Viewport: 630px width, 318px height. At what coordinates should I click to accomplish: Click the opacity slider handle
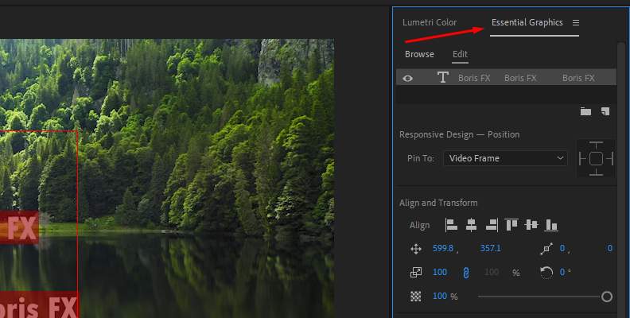tap(607, 297)
